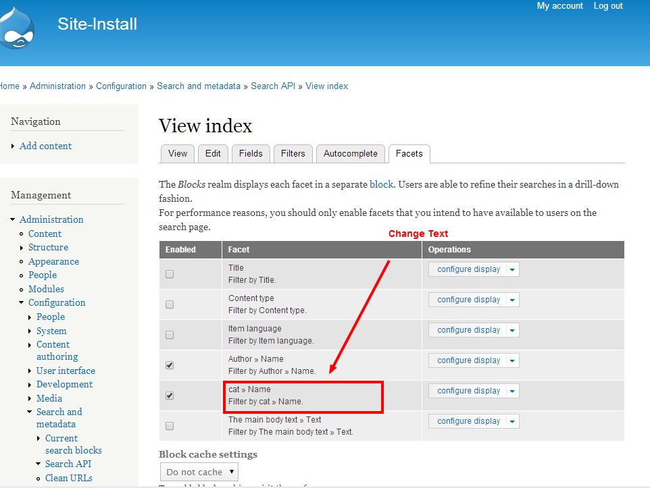Open operations dropdown arrow for Title facet

click(512, 270)
